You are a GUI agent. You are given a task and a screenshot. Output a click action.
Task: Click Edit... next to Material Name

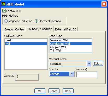coord(98,63)
